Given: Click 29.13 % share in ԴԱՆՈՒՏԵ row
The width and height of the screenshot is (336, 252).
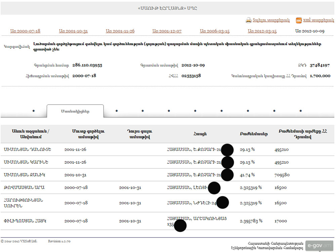Looking at the screenshot, I should point(247,150).
